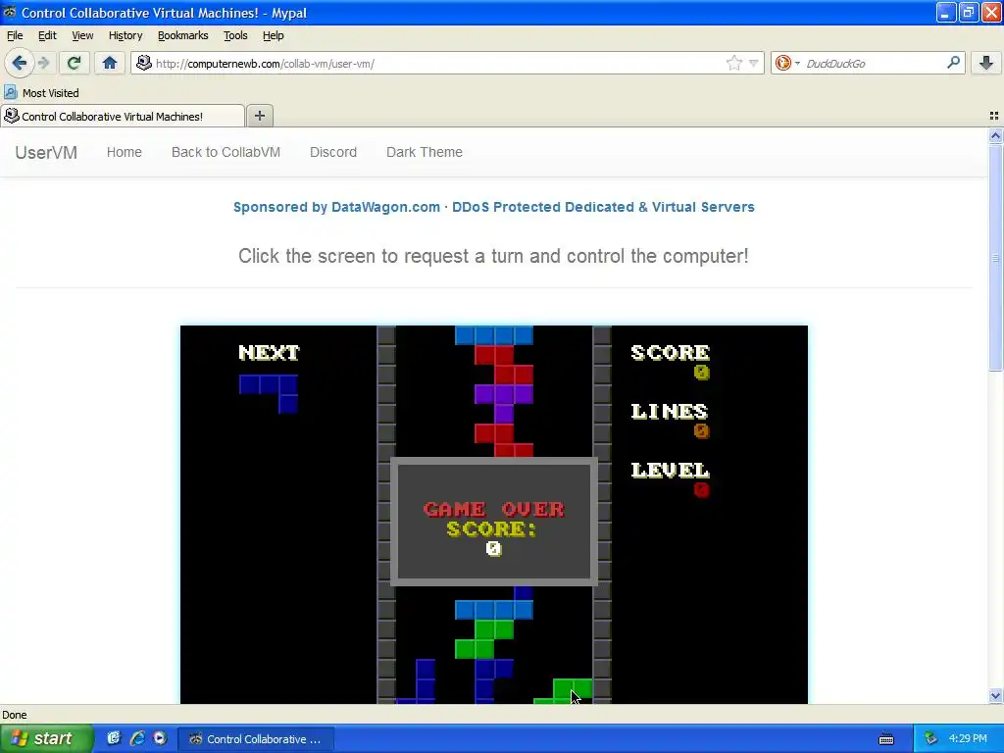The image size is (1004, 753).
Task: Open the browser Home page icon
Action: tap(110, 63)
